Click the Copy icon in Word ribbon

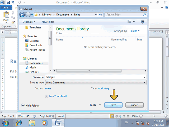click(13, 17)
